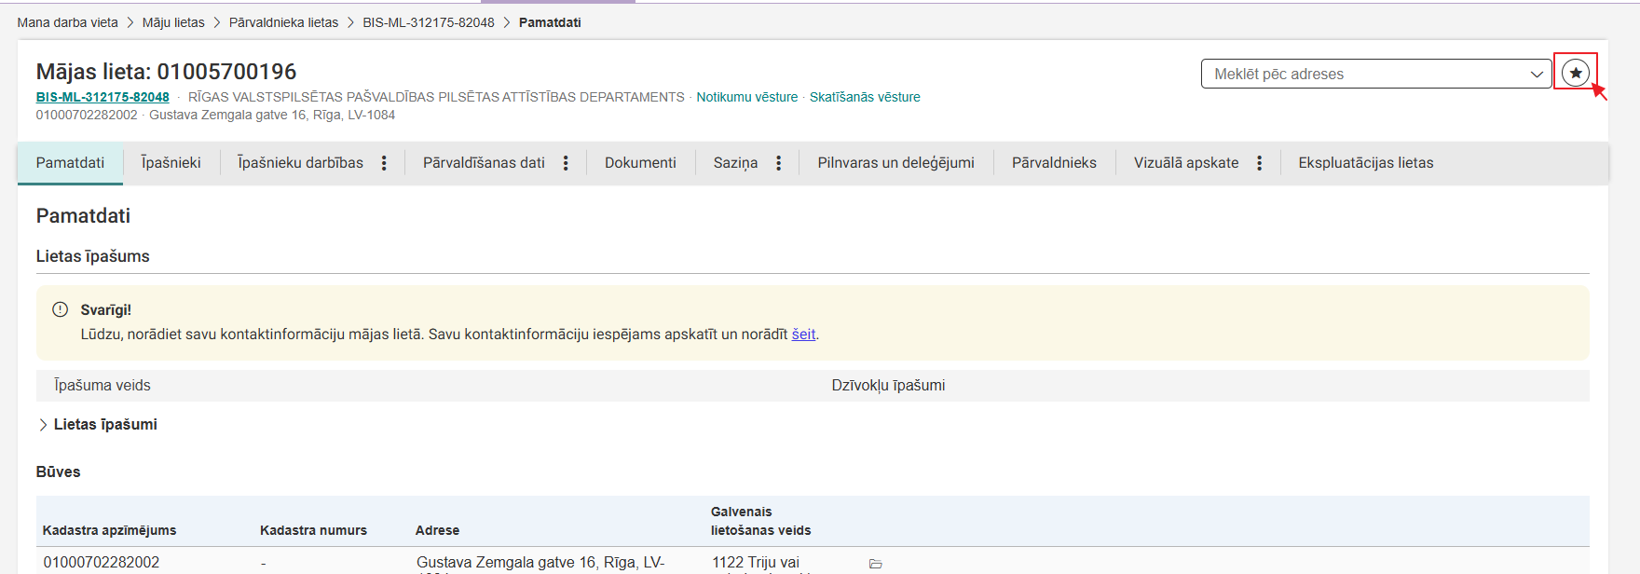The image size is (1640, 574).
Task: Open Skatīšanās vēsture link
Action: point(864,97)
